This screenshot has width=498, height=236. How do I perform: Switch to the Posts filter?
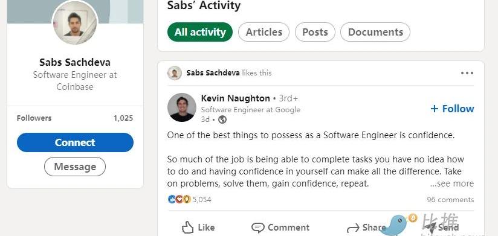pyautogui.click(x=315, y=32)
